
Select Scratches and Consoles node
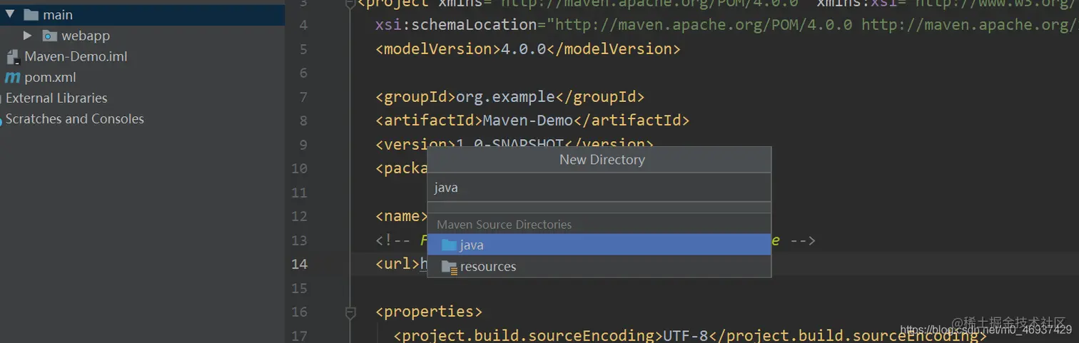75,119
